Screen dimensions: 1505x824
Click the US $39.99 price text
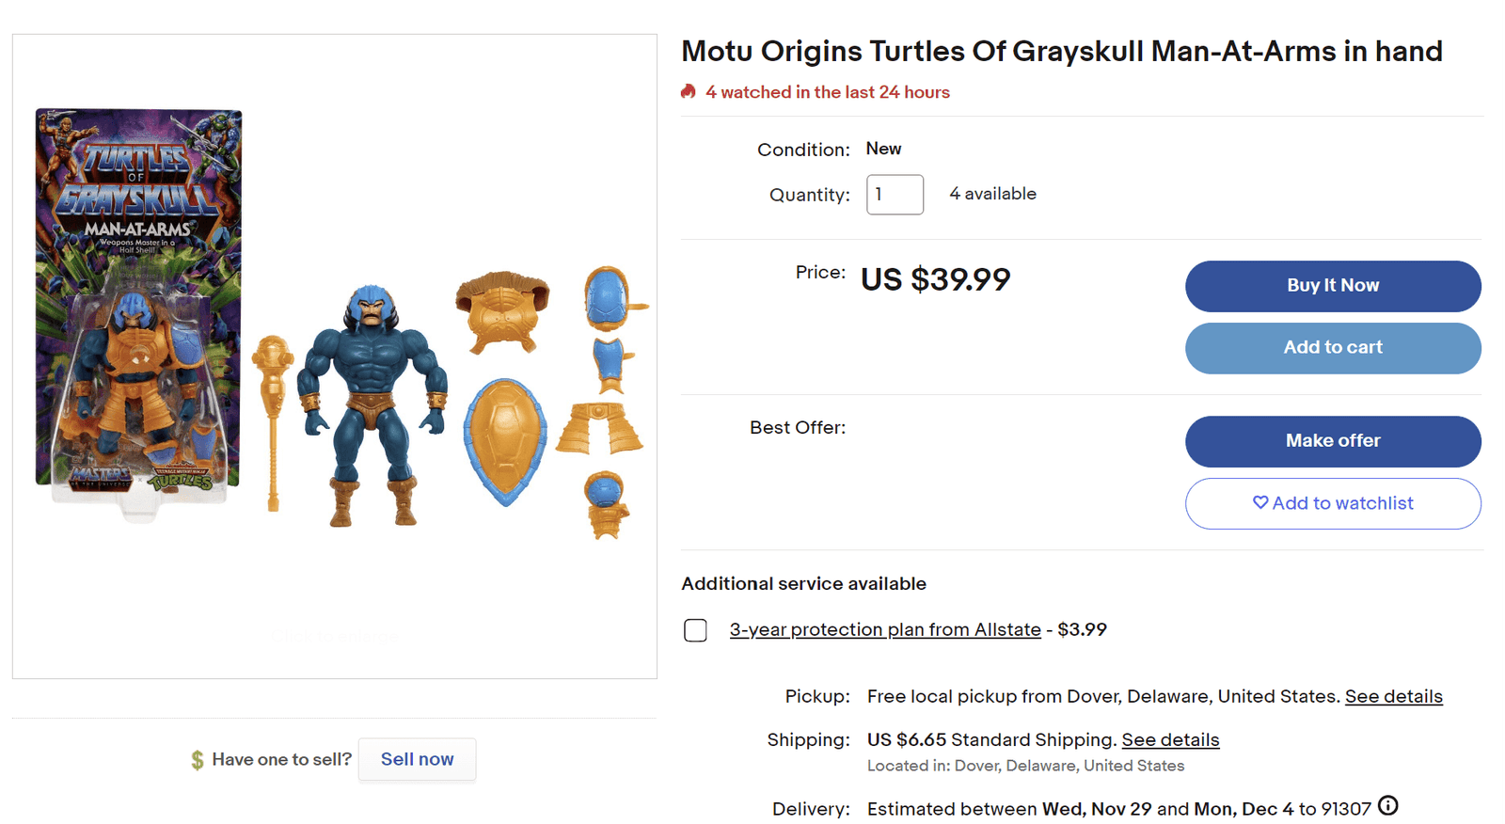(935, 278)
